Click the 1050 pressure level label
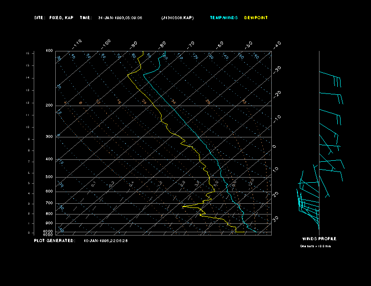This screenshot has width=371, height=286. click(x=48, y=235)
